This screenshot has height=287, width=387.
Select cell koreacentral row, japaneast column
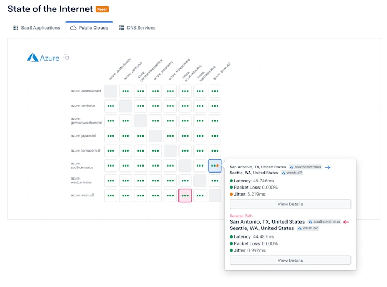[155, 151]
